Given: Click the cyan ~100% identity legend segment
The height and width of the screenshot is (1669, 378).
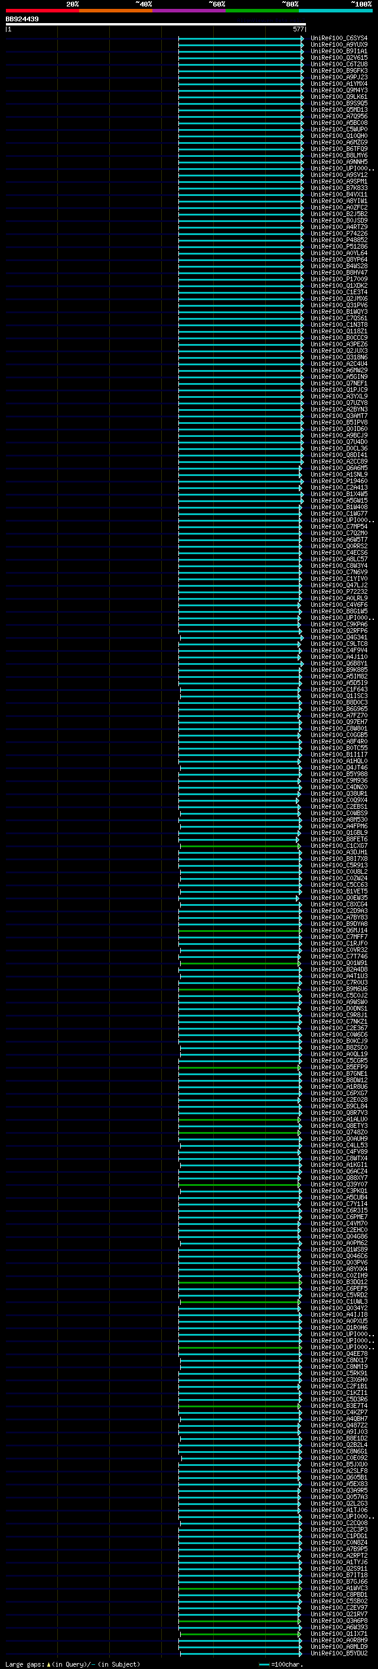Looking at the screenshot, I should (335, 11).
